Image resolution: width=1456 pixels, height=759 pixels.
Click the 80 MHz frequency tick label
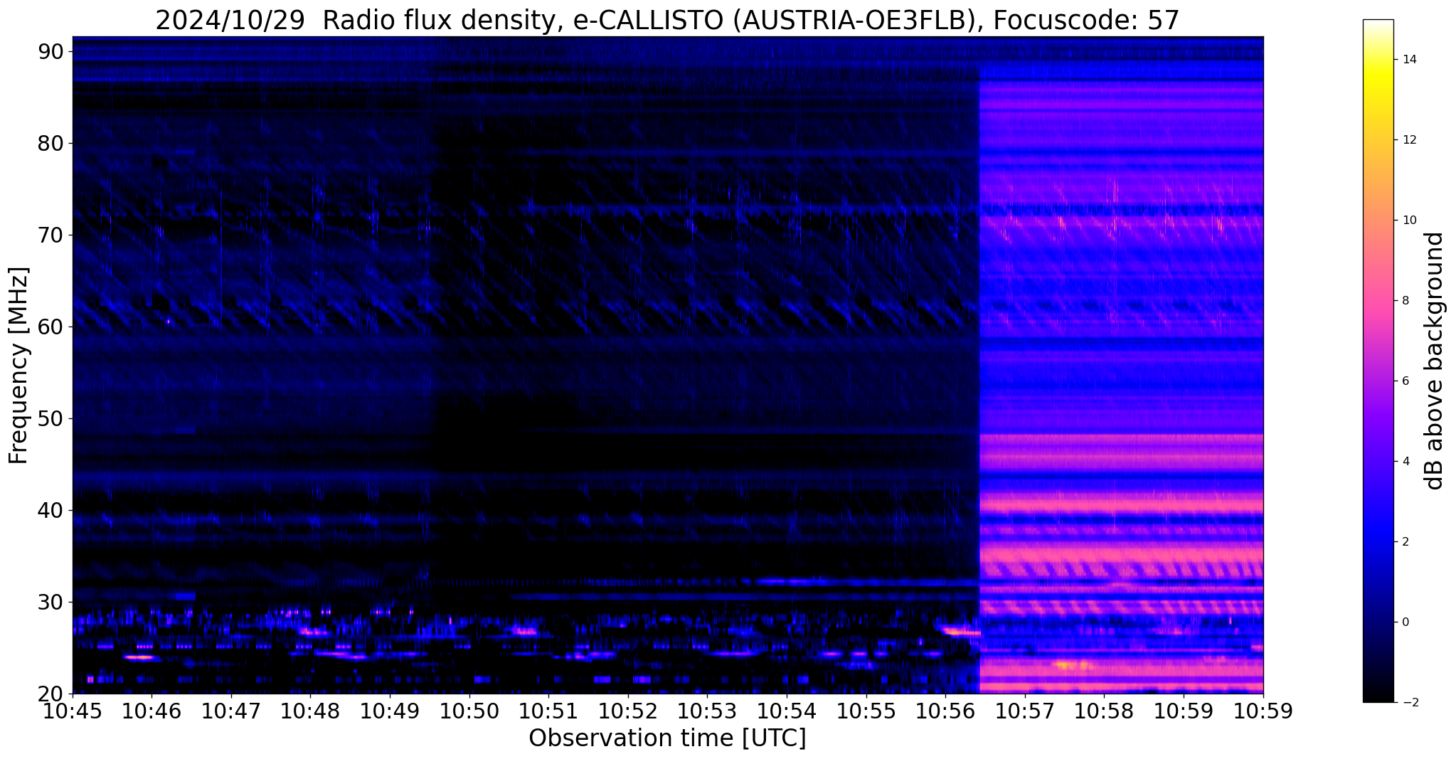point(51,143)
